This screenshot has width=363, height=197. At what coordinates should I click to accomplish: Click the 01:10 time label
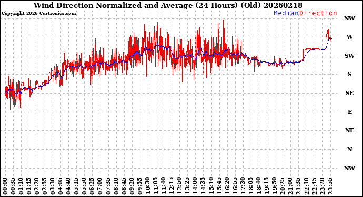coord(21,186)
